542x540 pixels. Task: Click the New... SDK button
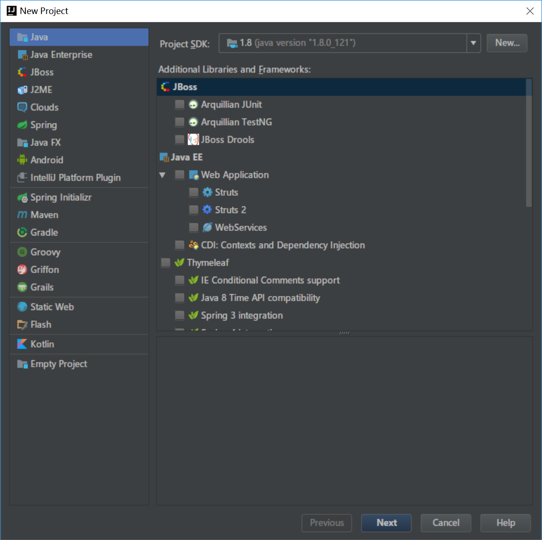pos(507,43)
